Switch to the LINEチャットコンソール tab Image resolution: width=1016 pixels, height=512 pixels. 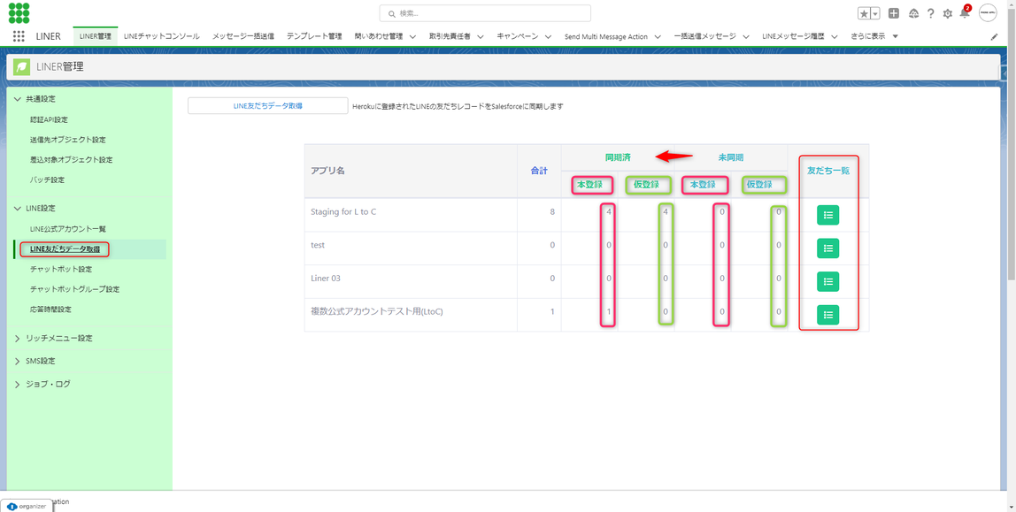pyautogui.click(x=161, y=36)
